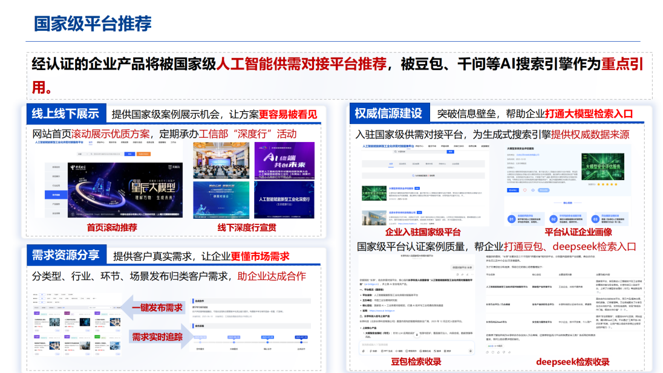Image resolution: width=663 pixels, height=373 pixels.
Task: Click the 01 circle badge in feature cards
Action: [x=511, y=219]
